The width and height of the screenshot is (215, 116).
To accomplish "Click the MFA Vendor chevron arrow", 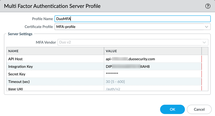I will [x=204, y=43].
